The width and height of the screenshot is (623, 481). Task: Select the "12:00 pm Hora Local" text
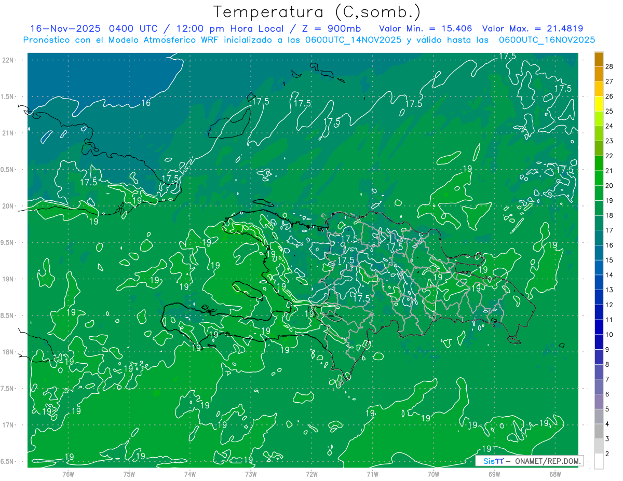(x=229, y=29)
